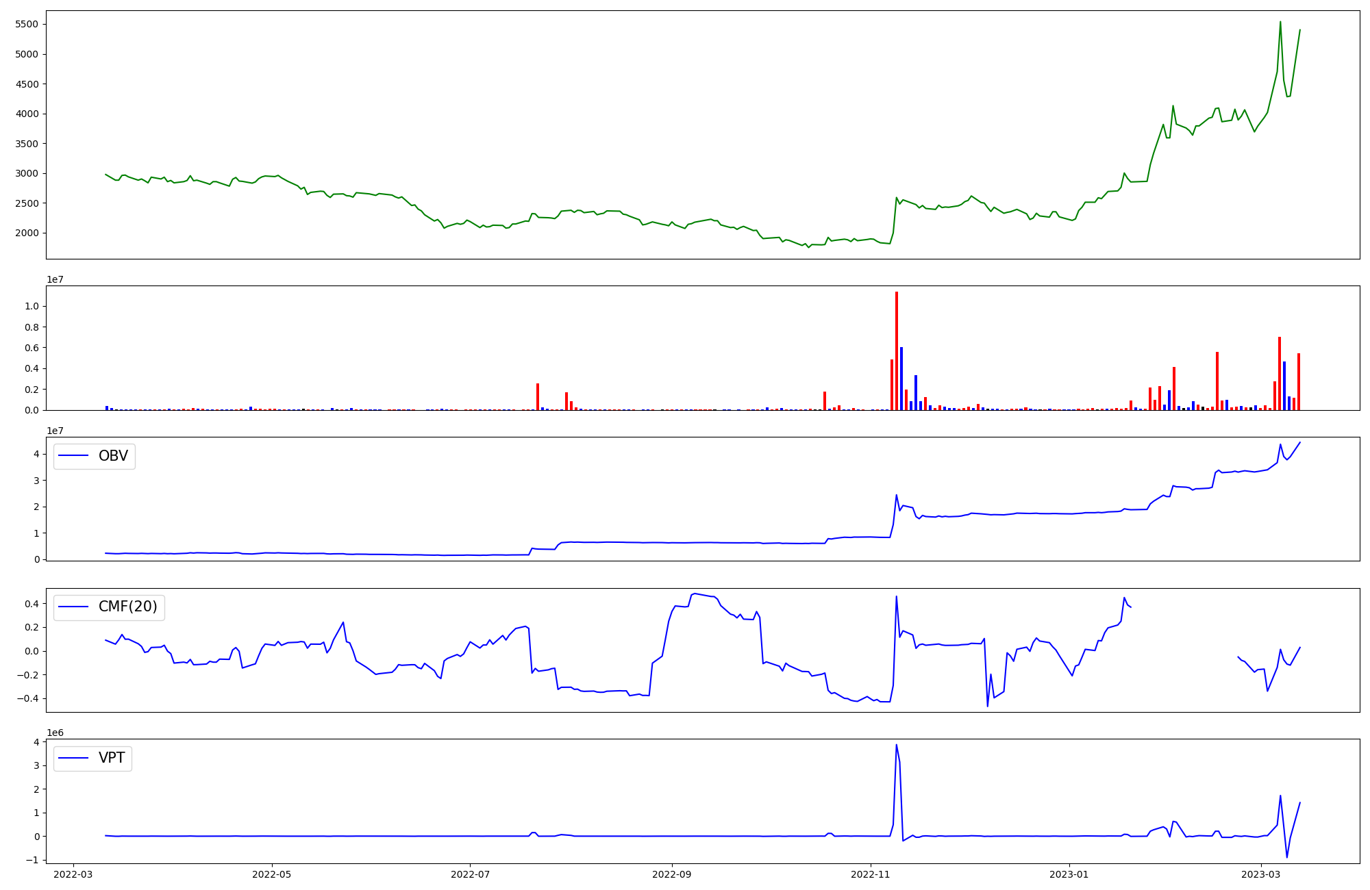Viewport: 1370px width, 890px height.
Task: Click the 2000 price axis tick label
Action: pyautogui.click(x=27, y=233)
